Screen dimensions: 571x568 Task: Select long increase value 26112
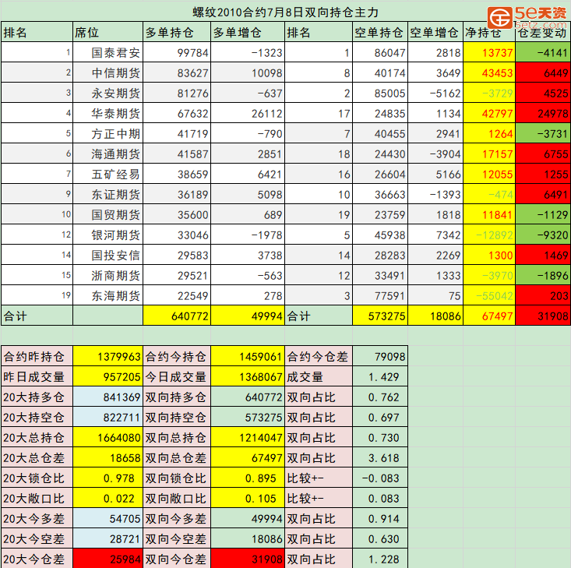point(248,114)
